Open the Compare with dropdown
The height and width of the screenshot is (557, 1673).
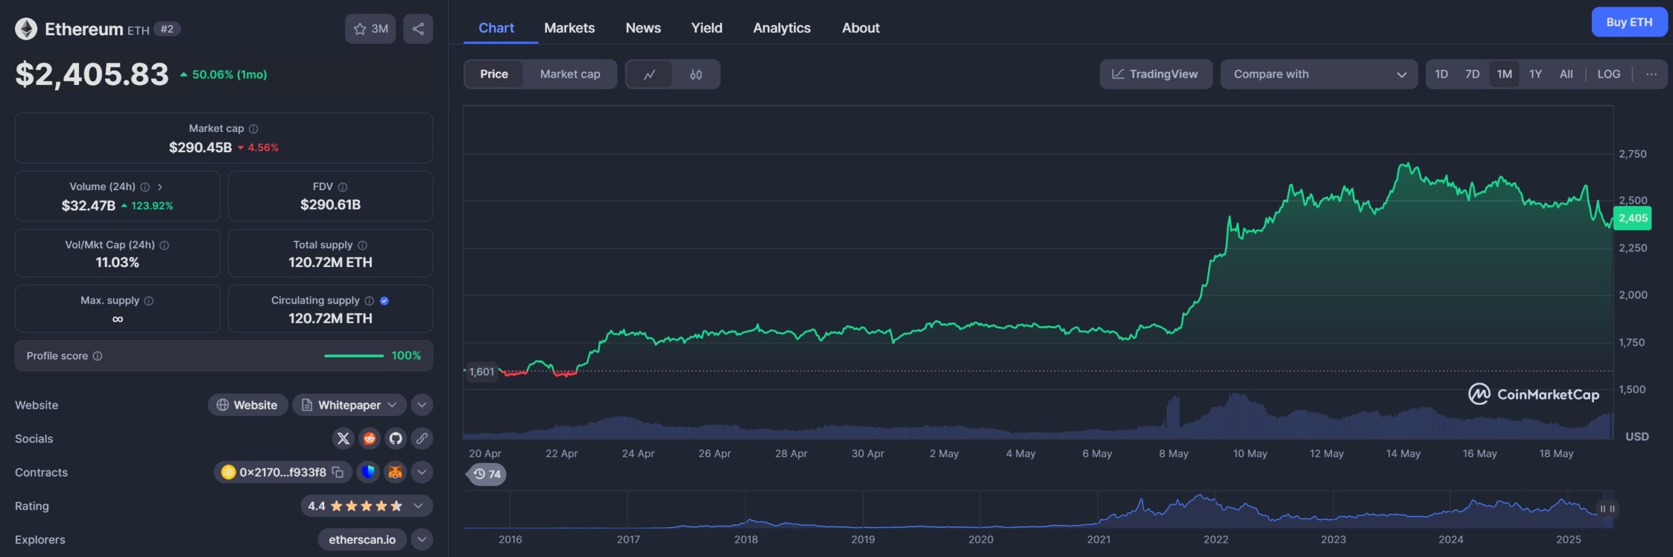pyautogui.click(x=1319, y=74)
